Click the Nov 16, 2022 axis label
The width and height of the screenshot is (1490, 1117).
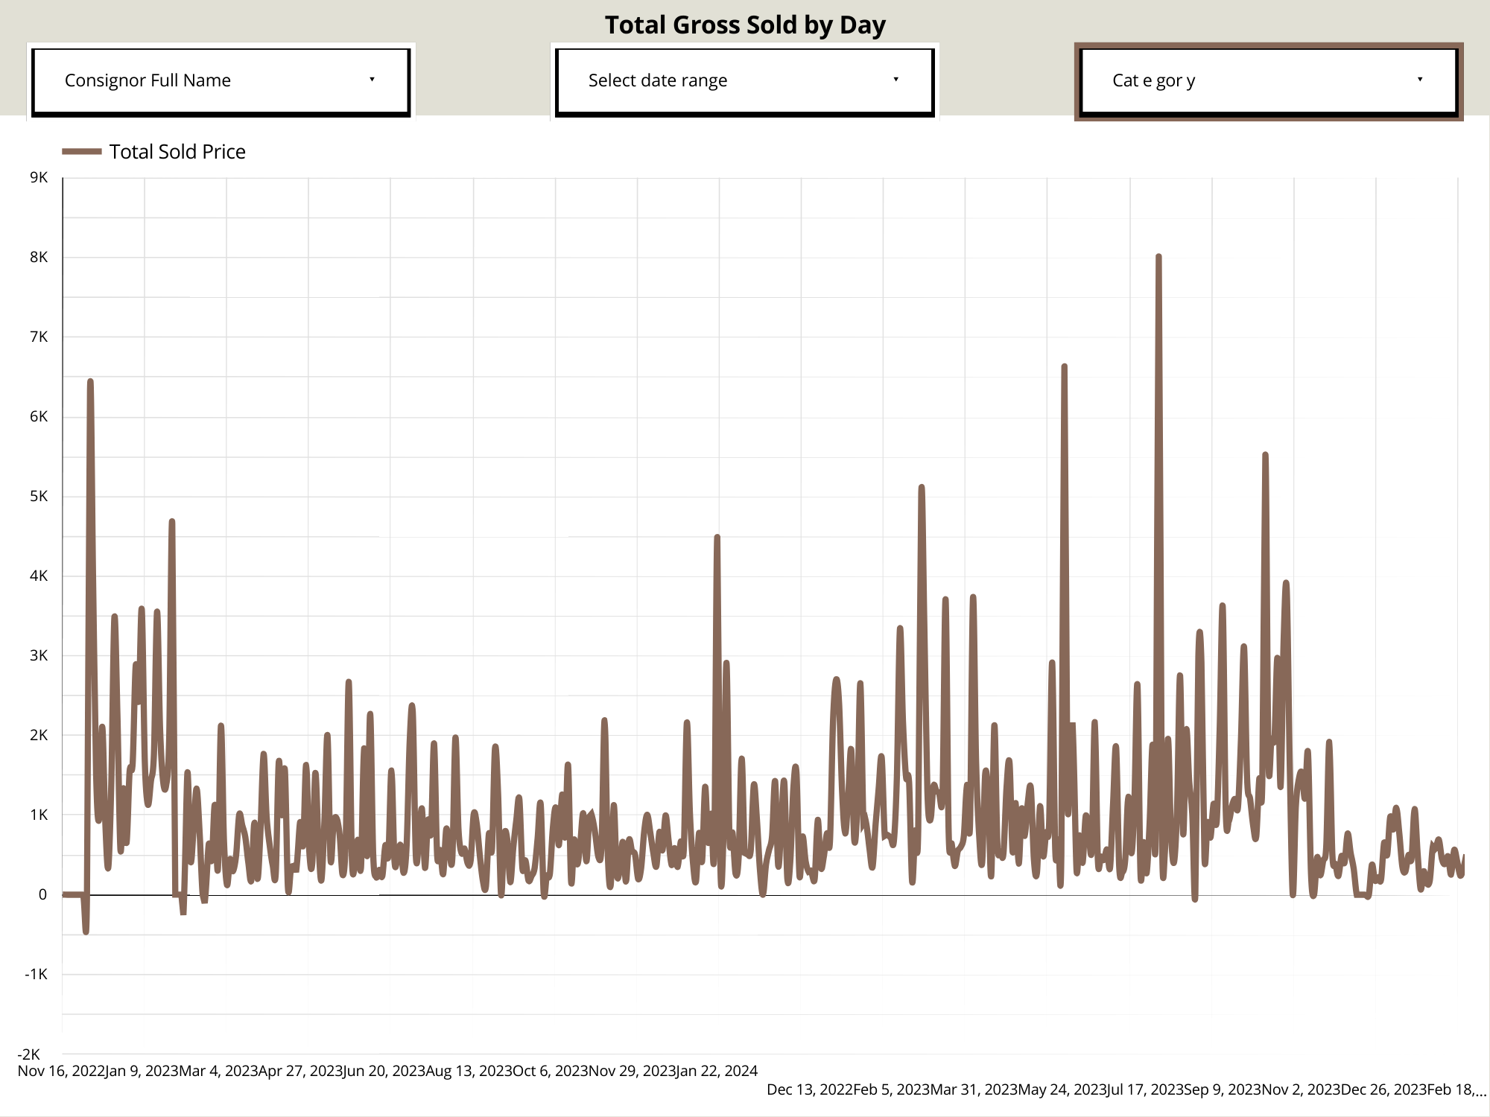point(61,1071)
